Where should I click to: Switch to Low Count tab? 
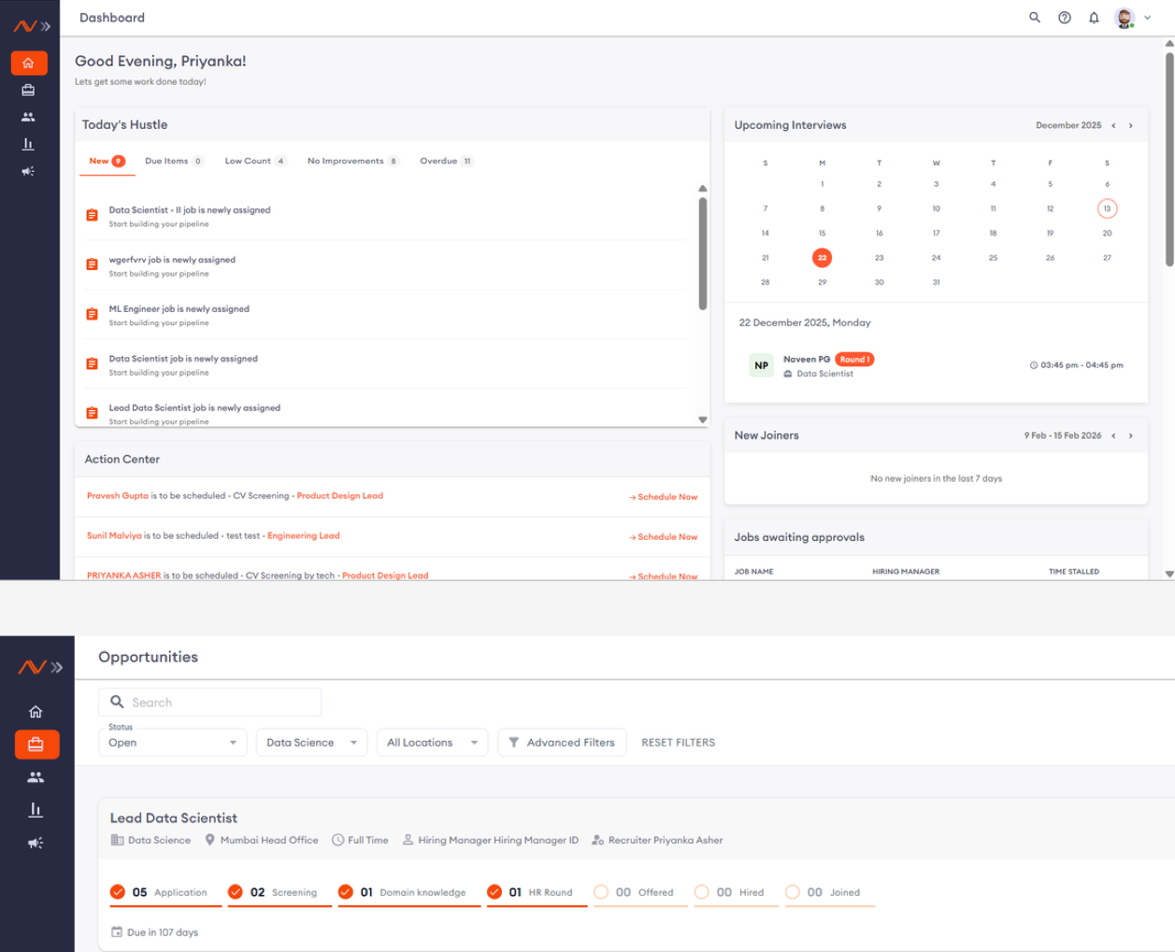click(x=255, y=161)
